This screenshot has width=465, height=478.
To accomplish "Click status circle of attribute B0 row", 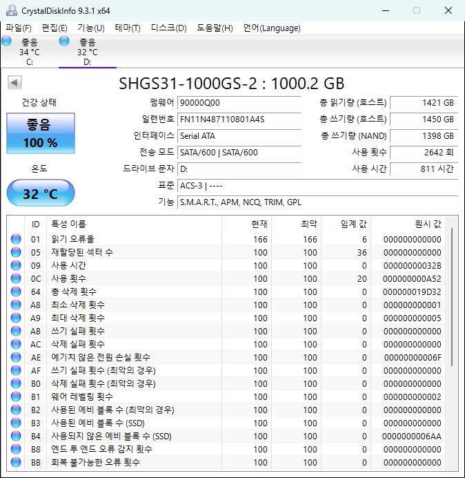I will pos(16,383).
